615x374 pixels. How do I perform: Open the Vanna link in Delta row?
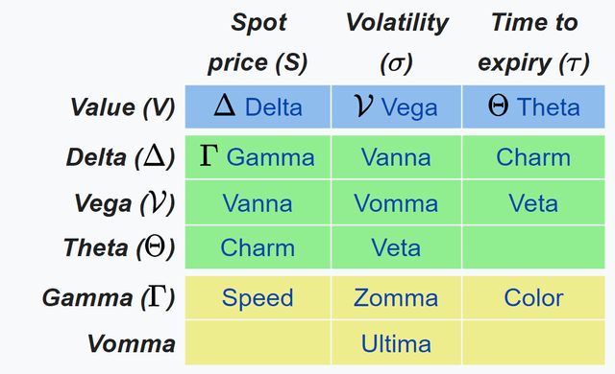[x=396, y=157]
